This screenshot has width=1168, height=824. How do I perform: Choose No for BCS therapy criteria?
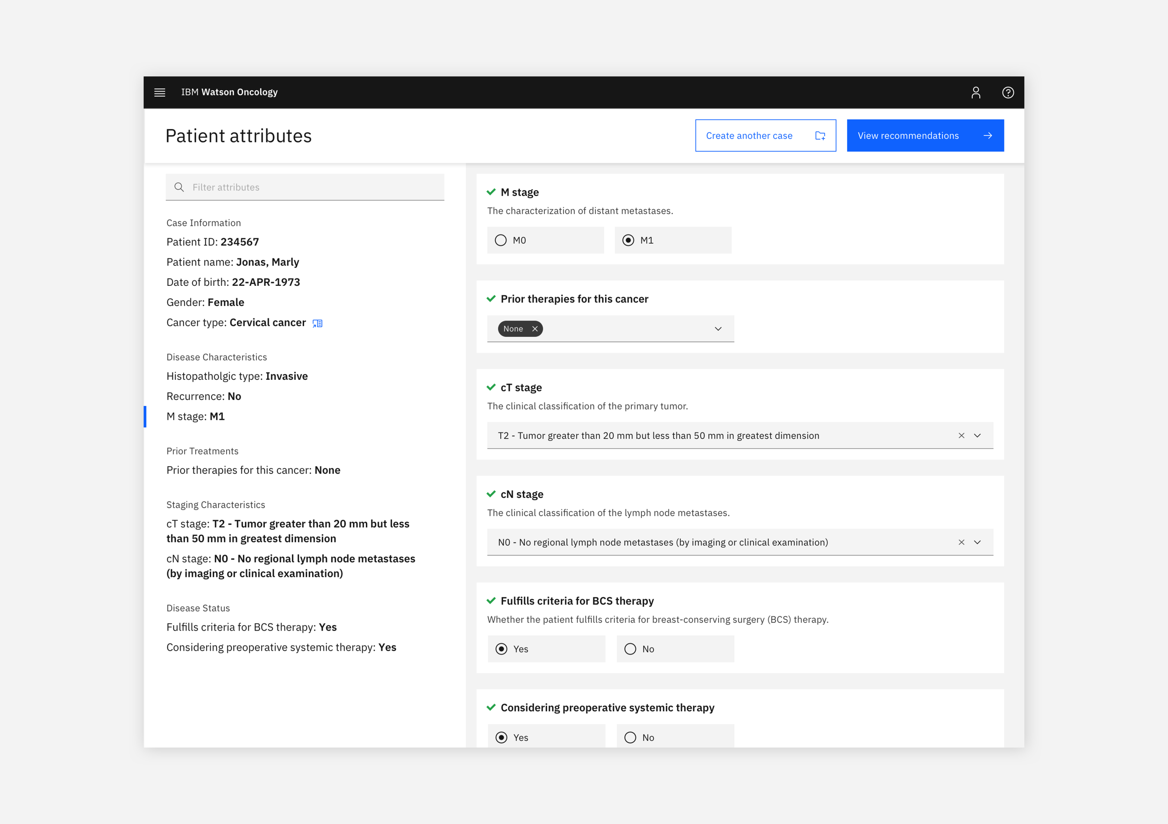pos(676,650)
